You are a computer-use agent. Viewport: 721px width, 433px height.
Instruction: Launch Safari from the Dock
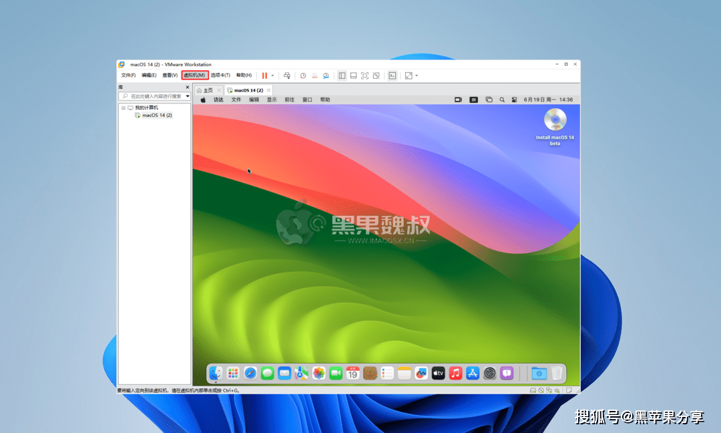pos(250,373)
